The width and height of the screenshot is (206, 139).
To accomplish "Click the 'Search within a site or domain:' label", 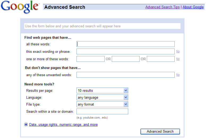I will (50, 112).
